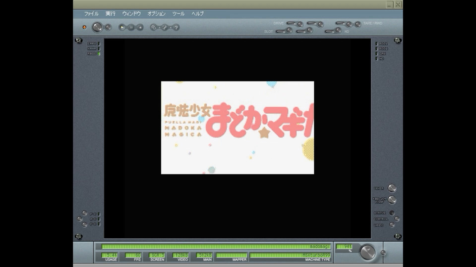Viewport: 476px width, 267px height.
Task: Click the second DRIVE round insert knob
Action: [320, 24]
